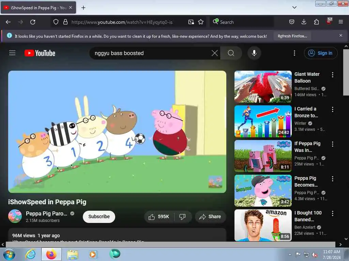Click the YouTube magnifier search button
Screen dimensions: 349x261
click(x=231, y=53)
